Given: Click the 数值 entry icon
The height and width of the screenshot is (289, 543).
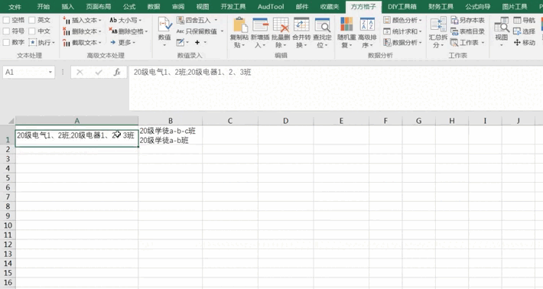Looking at the screenshot, I should [x=164, y=25].
